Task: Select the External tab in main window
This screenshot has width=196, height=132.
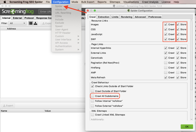Action: tap(17, 18)
